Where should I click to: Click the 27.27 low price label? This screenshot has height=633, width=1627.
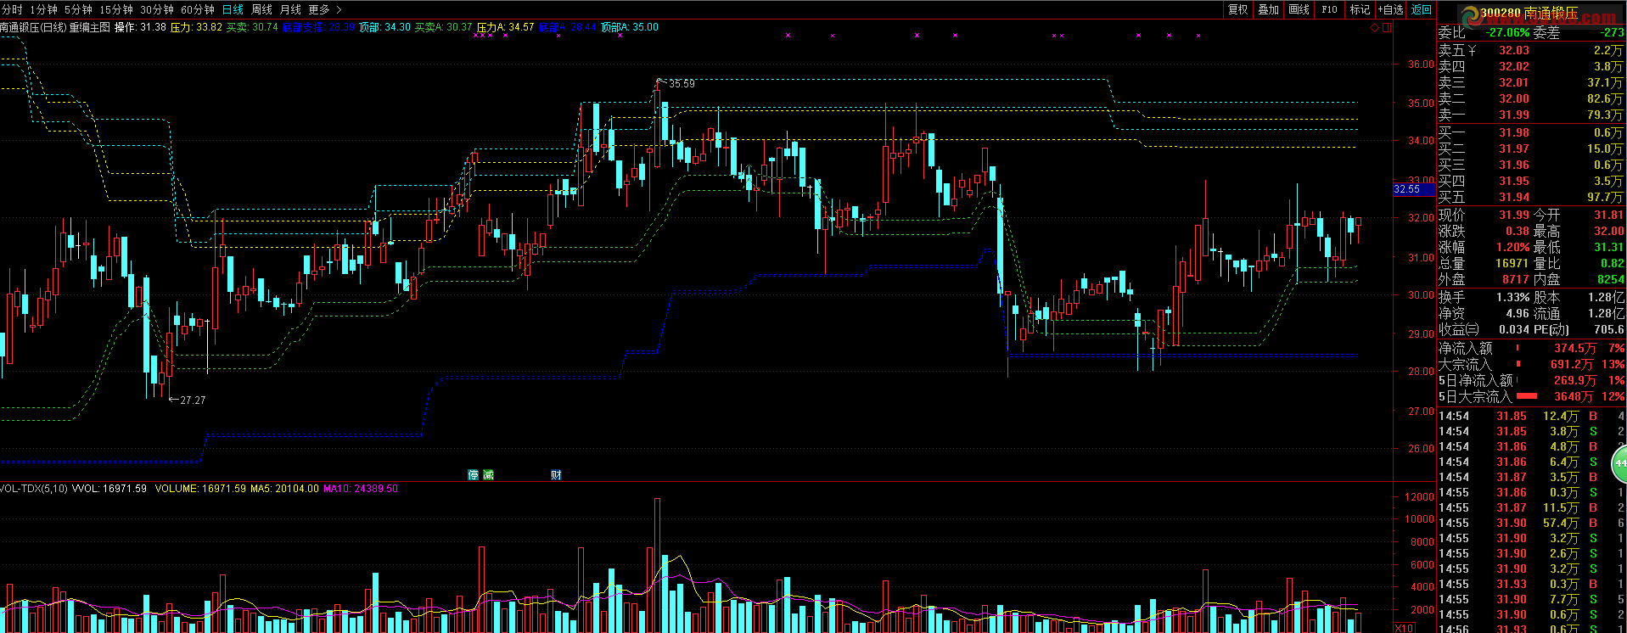193,400
